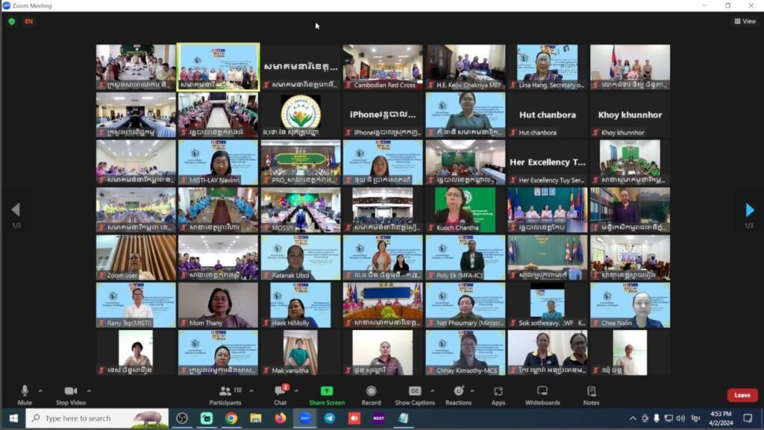Expand audio options arrow beside Mute
The width and height of the screenshot is (764, 430).
40,391
